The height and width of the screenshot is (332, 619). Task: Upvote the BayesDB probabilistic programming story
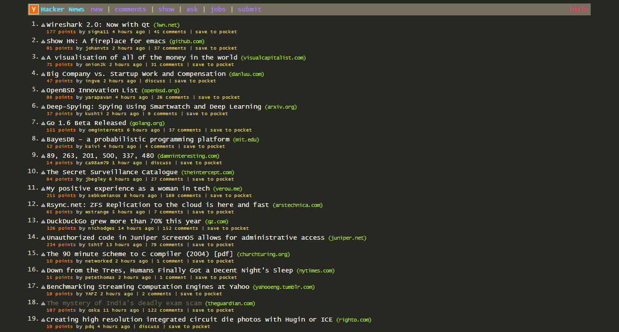pos(42,138)
